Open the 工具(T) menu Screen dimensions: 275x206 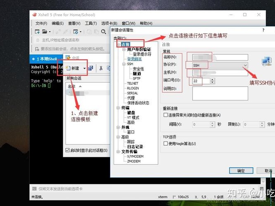pyautogui.click(x=91, y=23)
